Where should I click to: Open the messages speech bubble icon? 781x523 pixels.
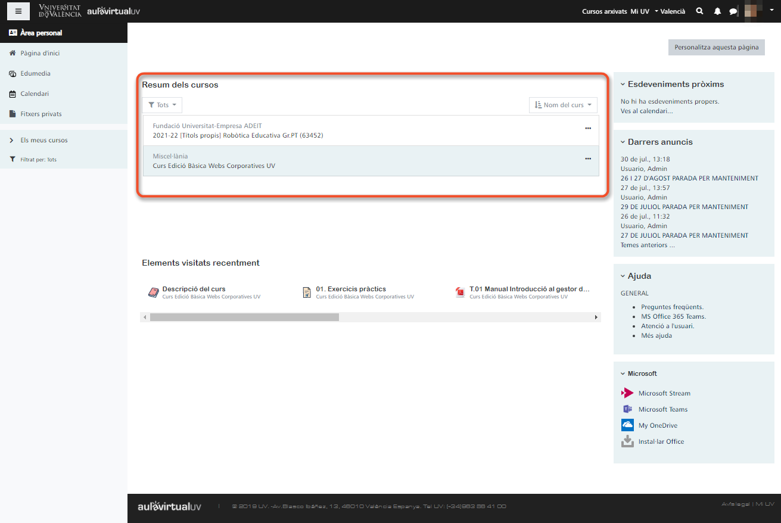pos(733,11)
